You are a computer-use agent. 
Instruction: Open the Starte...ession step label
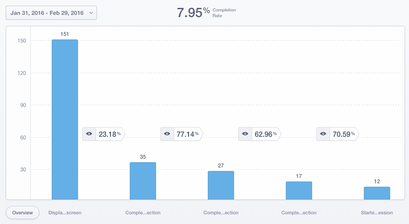point(377,213)
